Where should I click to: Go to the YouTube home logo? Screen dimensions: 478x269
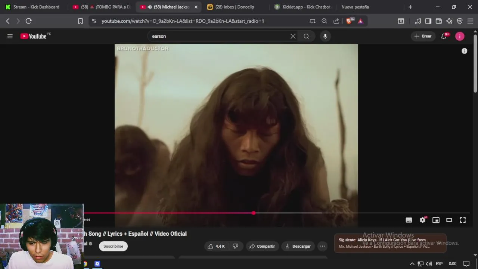(33, 36)
